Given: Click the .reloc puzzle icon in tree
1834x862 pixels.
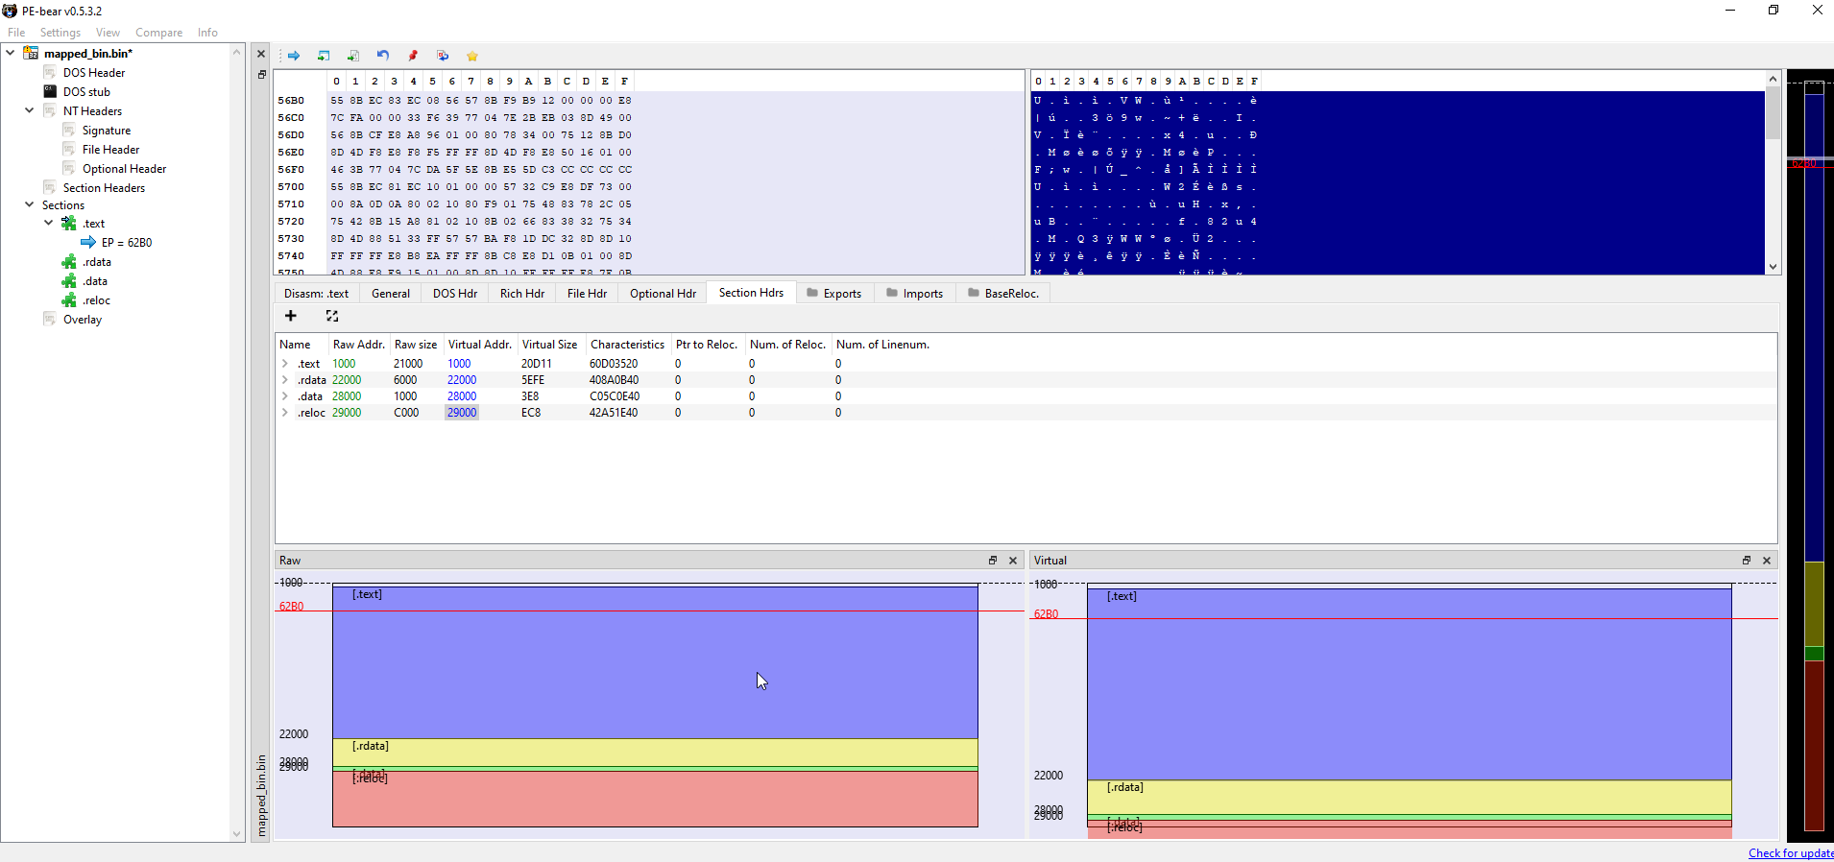Looking at the screenshot, I should pos(69,299).
